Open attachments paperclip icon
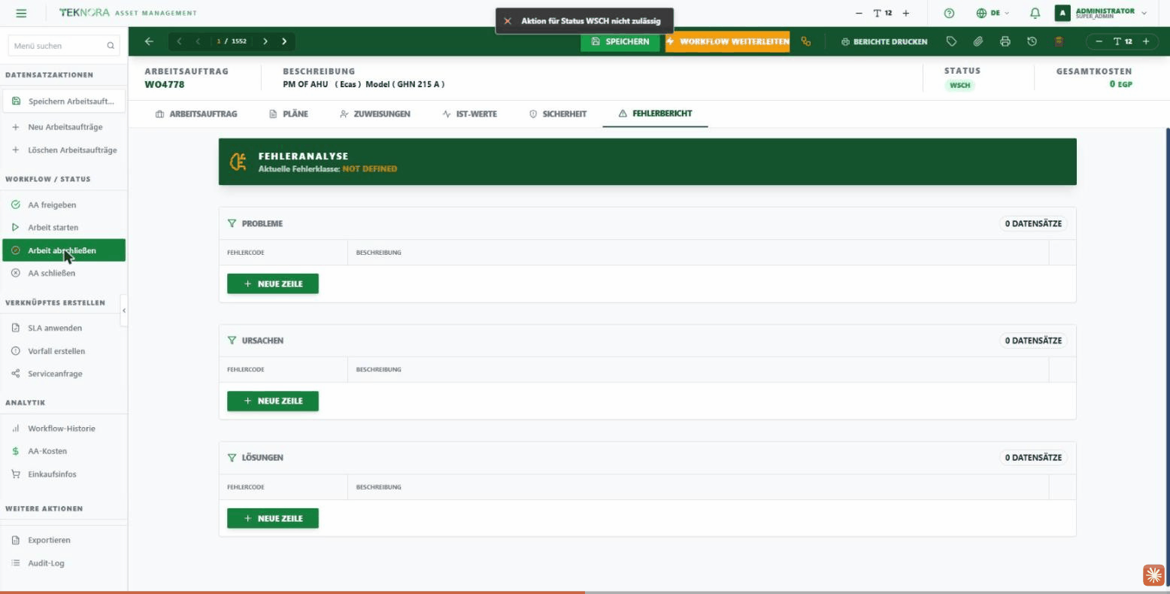This screenshot has height=594, width=1170. coord(978,41)
